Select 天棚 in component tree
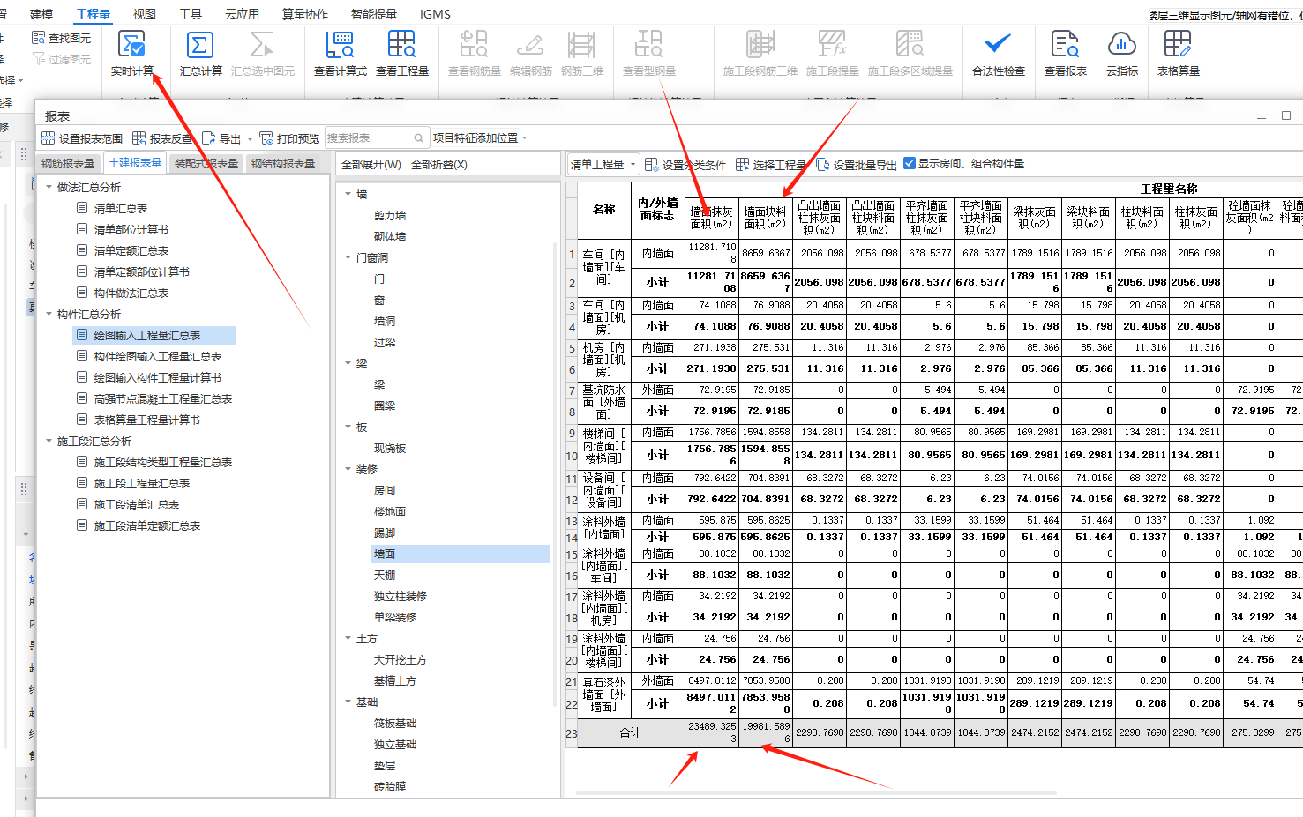The height and width of the screenshot is (817, 1303). 385,575
